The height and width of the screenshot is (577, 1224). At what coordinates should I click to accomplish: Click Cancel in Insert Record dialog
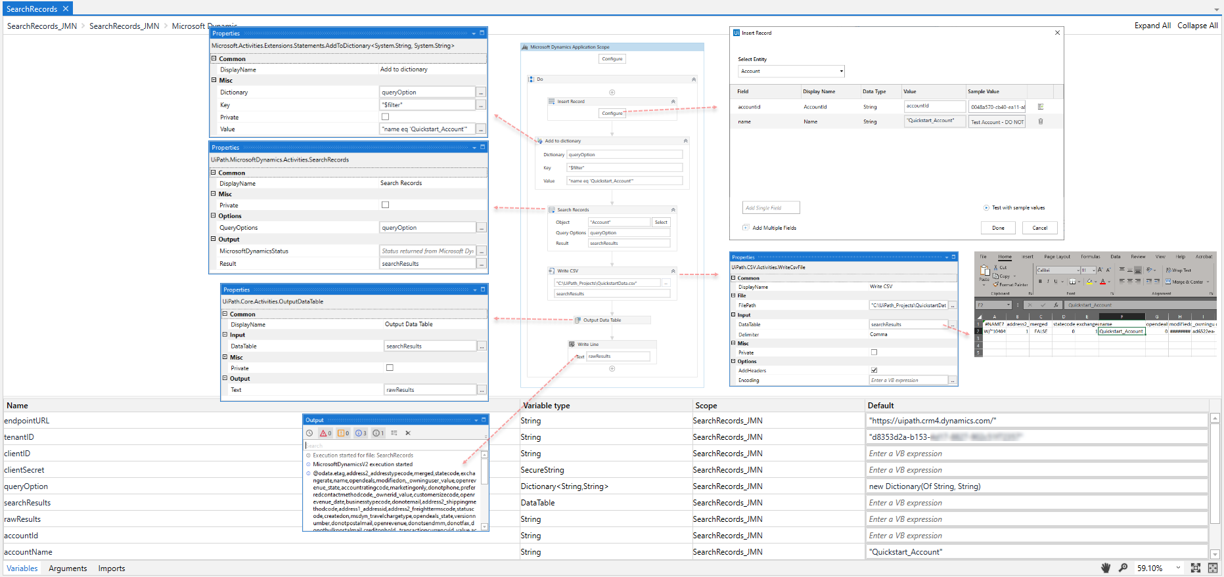1040,228
